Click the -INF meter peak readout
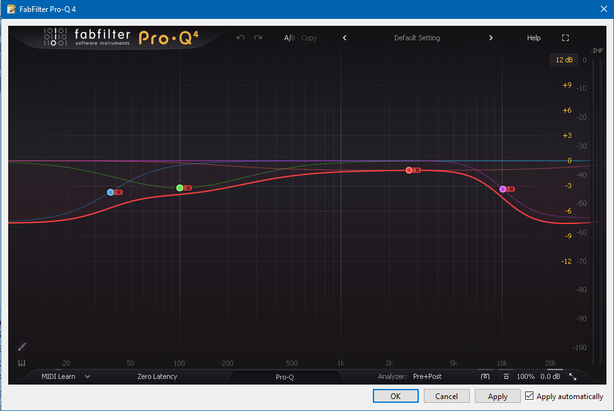Screen dimensions: 614x411 coord(597,51)
